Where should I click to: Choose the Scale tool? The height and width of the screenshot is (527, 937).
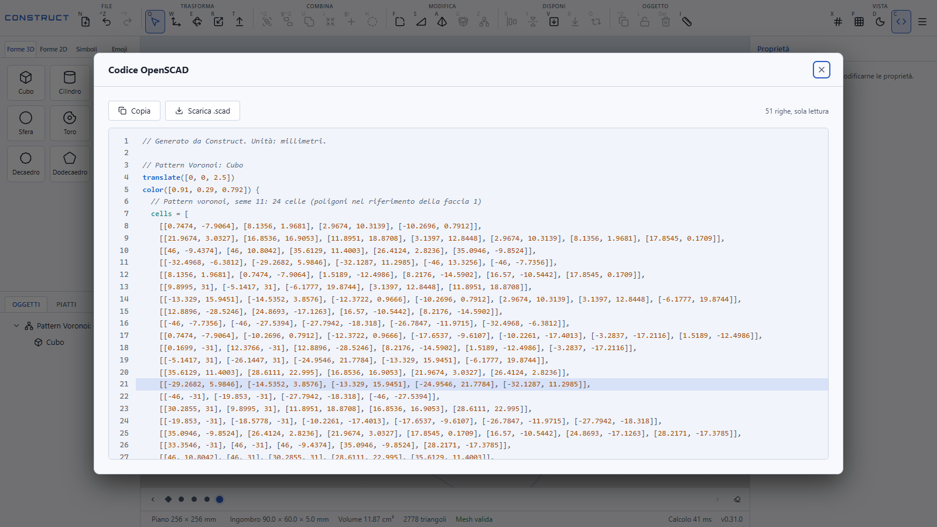tap(218, 22)
